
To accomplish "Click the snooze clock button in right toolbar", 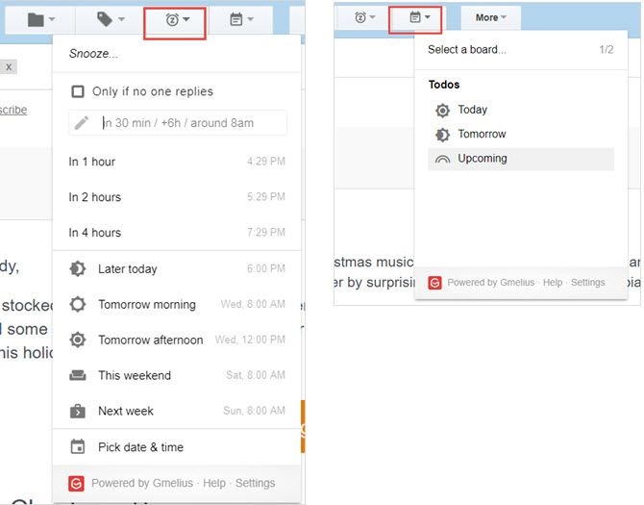I will tap(364, 17).
